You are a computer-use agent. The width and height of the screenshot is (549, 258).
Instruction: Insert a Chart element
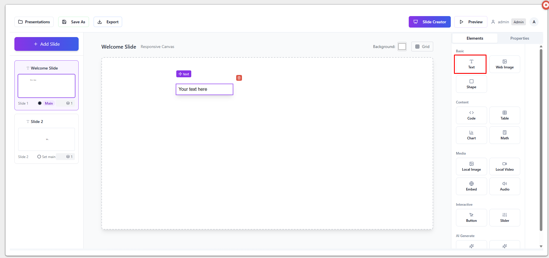click(x=471, y=135)
